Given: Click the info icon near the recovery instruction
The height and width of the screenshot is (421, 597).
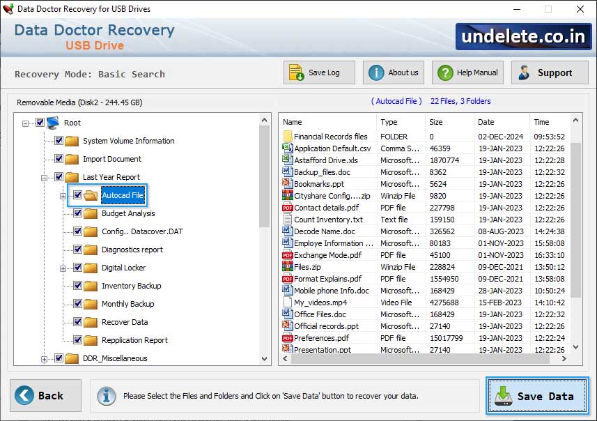Looking at the screenshot, I should coord(106,396).
